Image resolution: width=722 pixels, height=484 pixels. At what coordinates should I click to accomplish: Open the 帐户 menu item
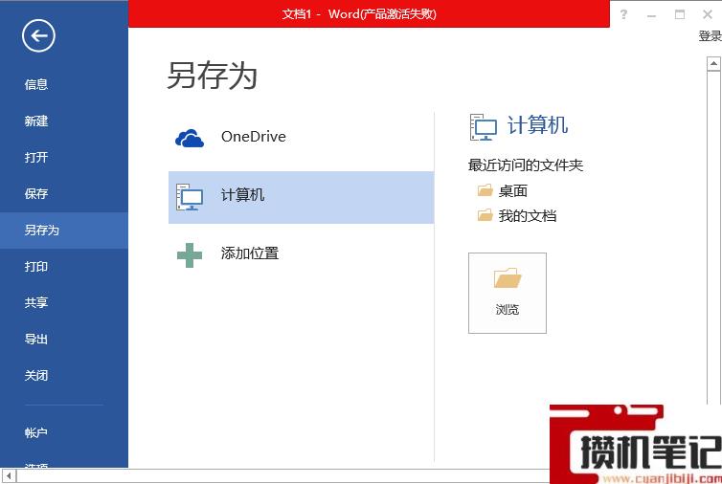(x=64, y=432)
